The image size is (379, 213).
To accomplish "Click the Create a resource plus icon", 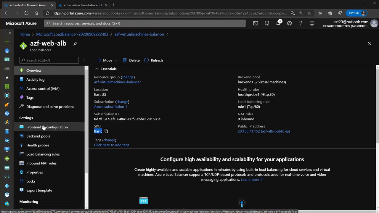I will (x=7, y=41).
